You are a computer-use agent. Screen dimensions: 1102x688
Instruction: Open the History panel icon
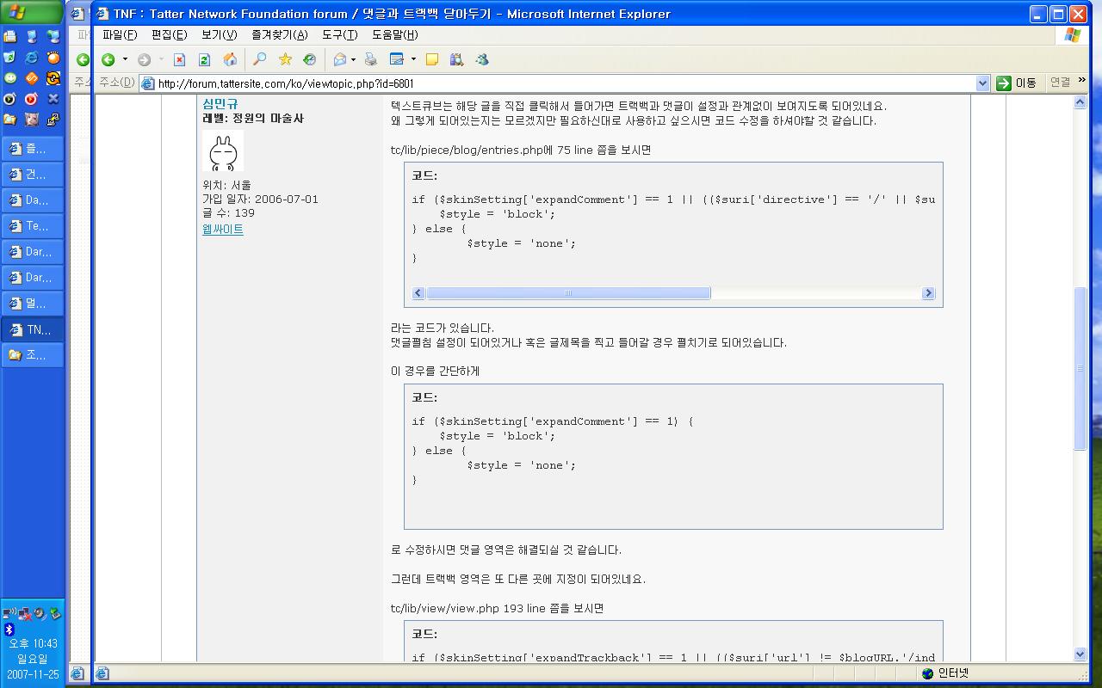[309, 59]
